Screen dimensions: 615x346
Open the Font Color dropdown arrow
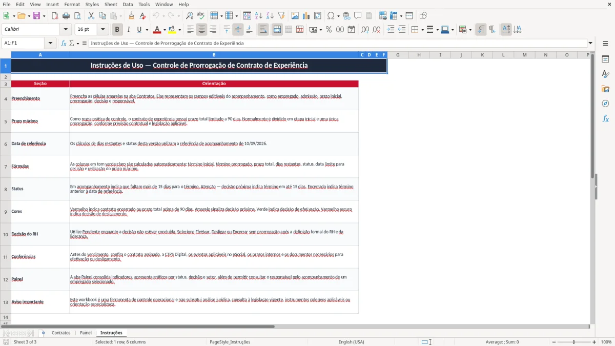pyautogui.click(x=165, y=30)
